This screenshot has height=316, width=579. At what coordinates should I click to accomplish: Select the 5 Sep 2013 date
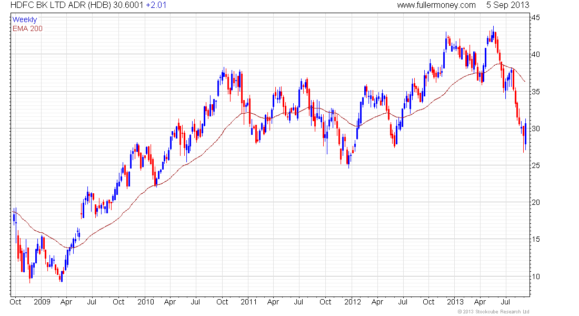tap(508, 5)
